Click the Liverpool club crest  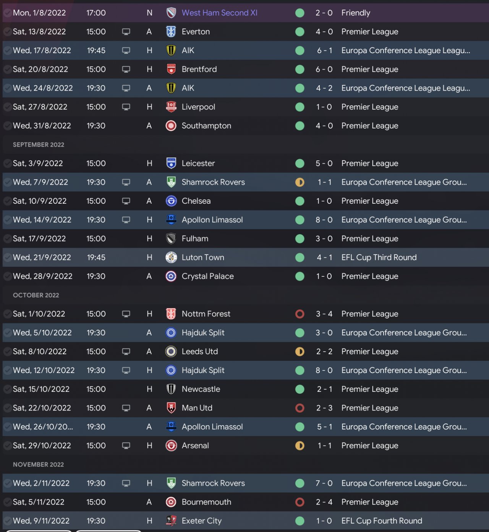click(x=171, y=107)
